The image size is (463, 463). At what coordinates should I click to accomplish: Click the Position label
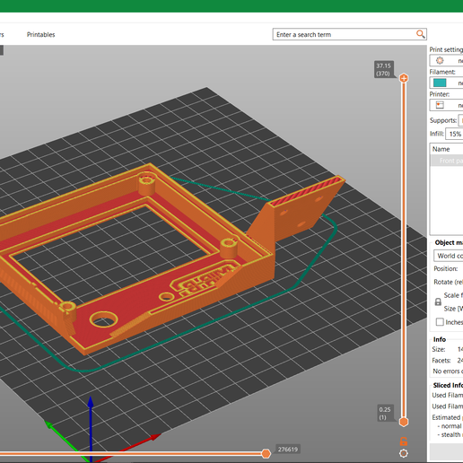[446, 268]
